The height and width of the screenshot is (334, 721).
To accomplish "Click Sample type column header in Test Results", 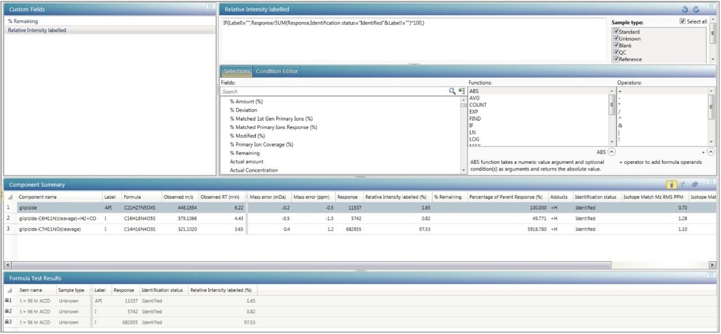I will (73, 290).
